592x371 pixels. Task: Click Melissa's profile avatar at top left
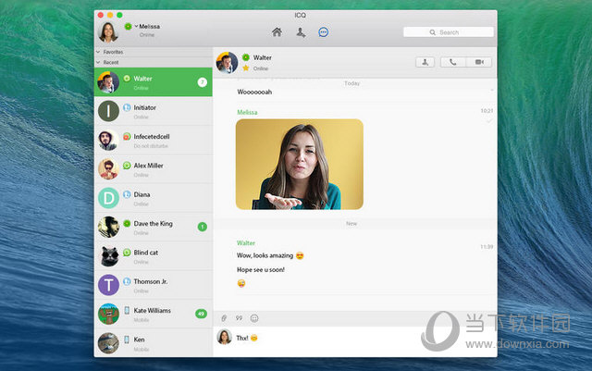coord(108,31)
